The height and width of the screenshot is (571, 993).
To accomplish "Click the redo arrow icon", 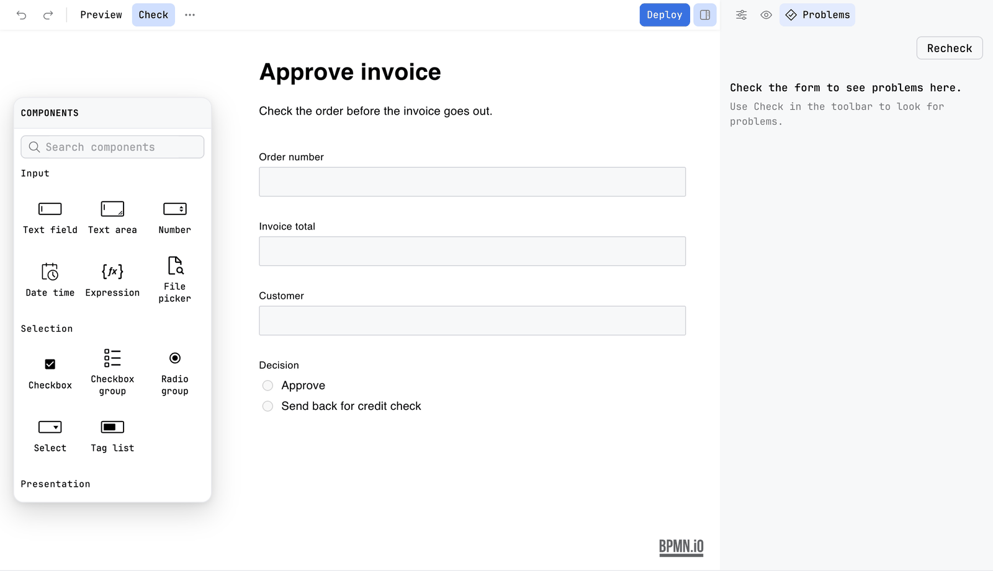I will click(x=48, y=15).
